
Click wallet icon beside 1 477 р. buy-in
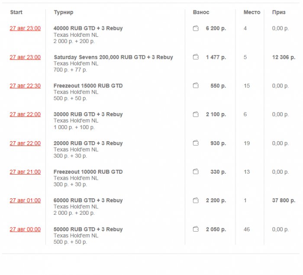[196, 57]
